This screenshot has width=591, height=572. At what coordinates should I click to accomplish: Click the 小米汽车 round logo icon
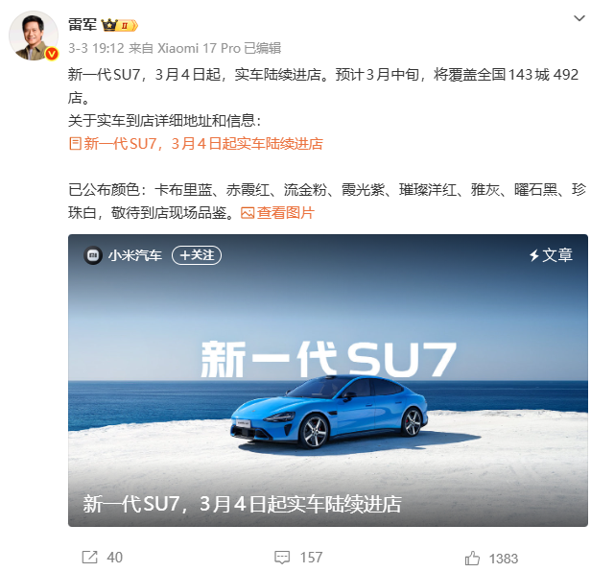(x=93, y=255)
